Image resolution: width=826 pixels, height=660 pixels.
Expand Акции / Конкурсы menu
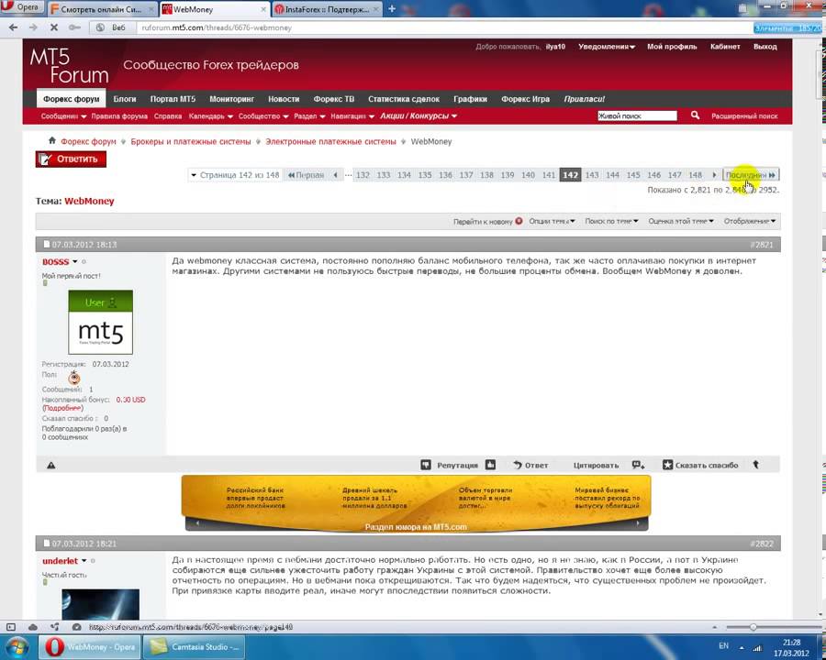pyautogui.click(x=419, y=115)
